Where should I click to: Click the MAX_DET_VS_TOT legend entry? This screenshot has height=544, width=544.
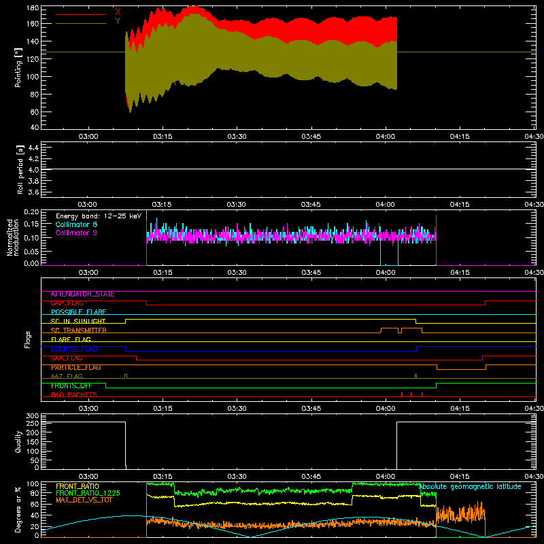[84, 500]
